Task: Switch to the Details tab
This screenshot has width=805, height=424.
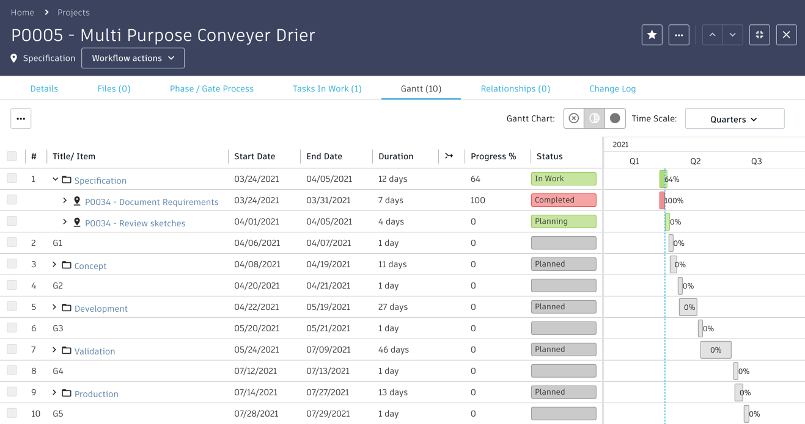Action: pos(44,88)
